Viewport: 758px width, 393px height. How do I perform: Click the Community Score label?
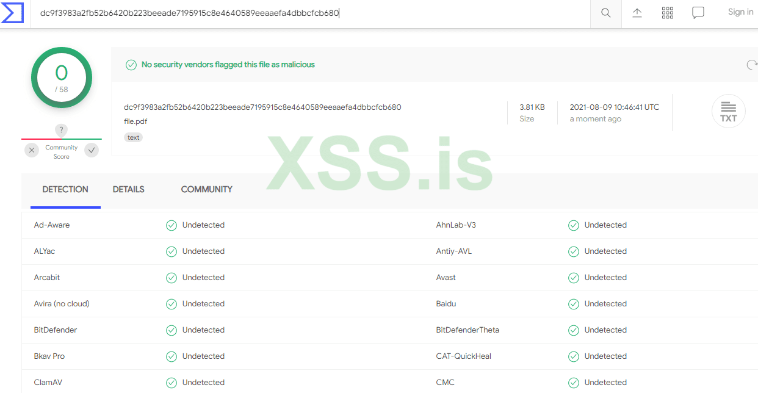(62, 152)
